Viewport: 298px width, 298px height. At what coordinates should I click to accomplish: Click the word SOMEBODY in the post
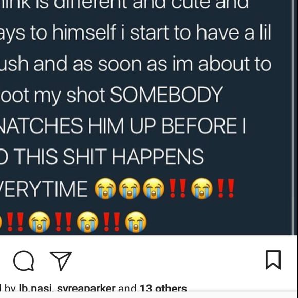166,95
